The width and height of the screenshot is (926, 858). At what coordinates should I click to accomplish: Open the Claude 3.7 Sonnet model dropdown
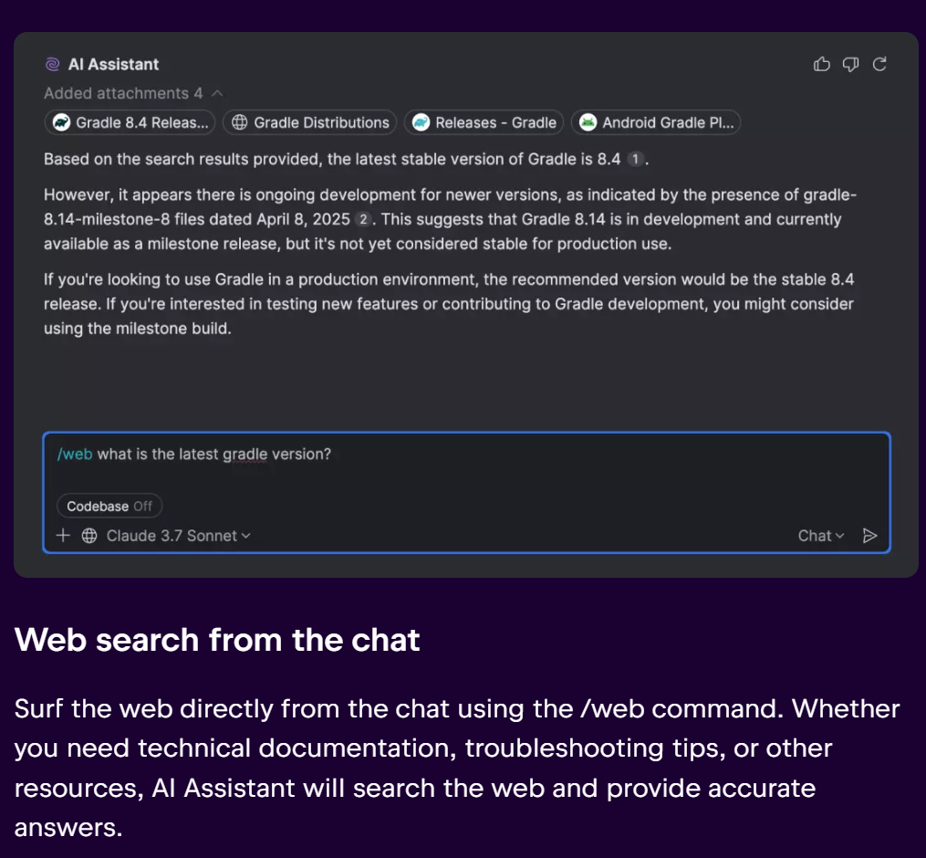[178, 536]
